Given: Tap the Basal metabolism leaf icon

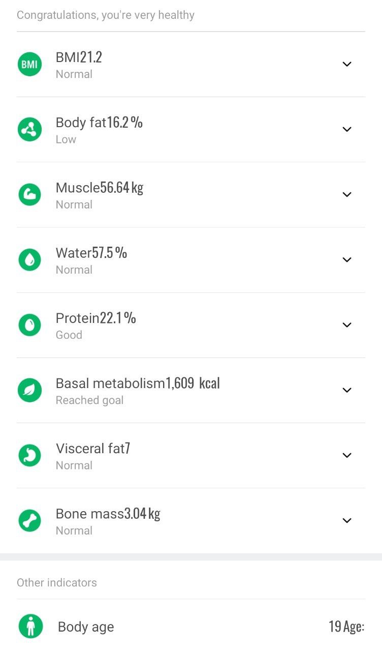Looking at the screenshot, I should 29,390.
